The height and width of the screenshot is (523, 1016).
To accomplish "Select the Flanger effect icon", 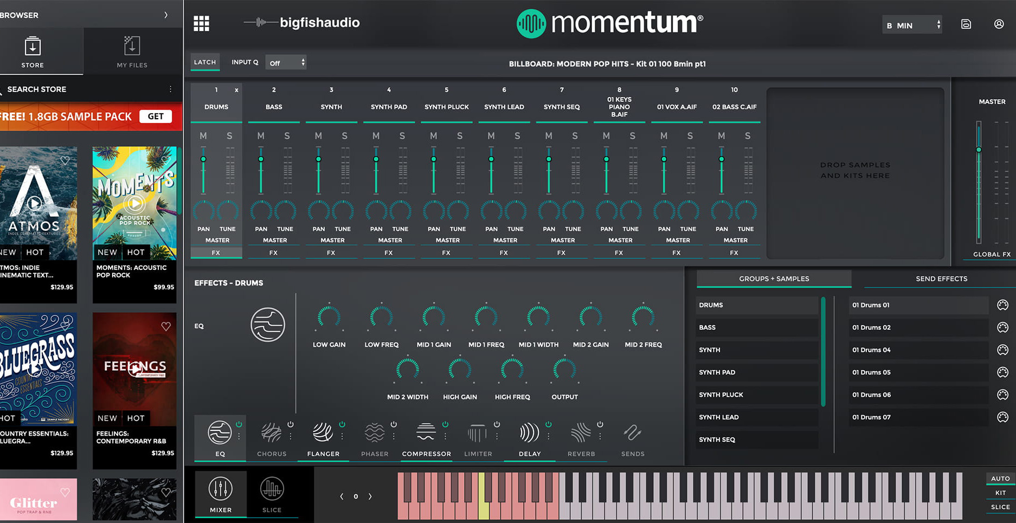I will 323,433.
